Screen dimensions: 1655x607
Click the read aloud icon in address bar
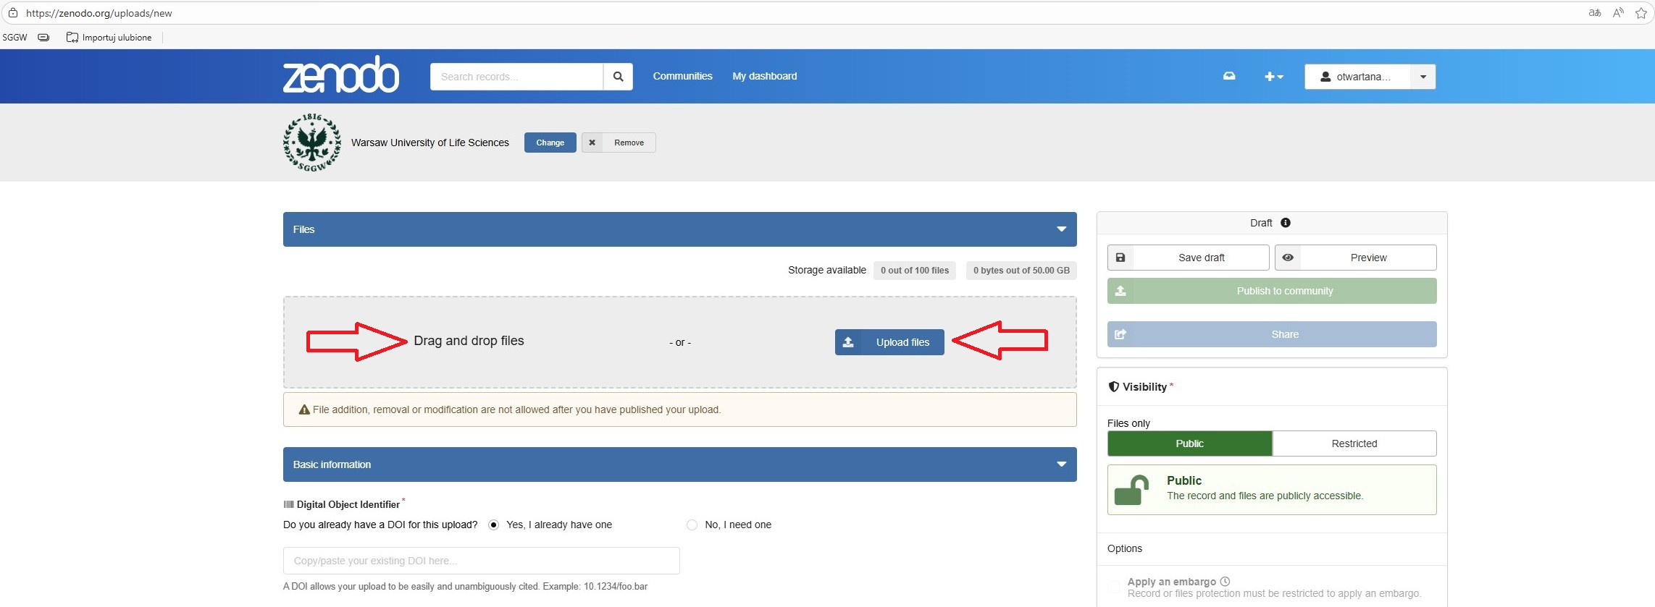[1618, 13]
